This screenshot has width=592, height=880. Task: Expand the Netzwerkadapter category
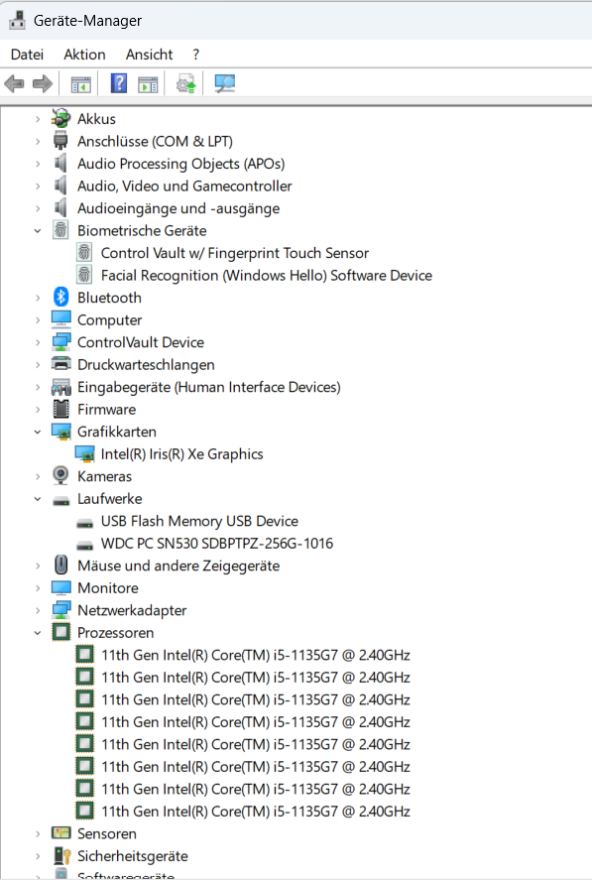[x=38, y=610]
